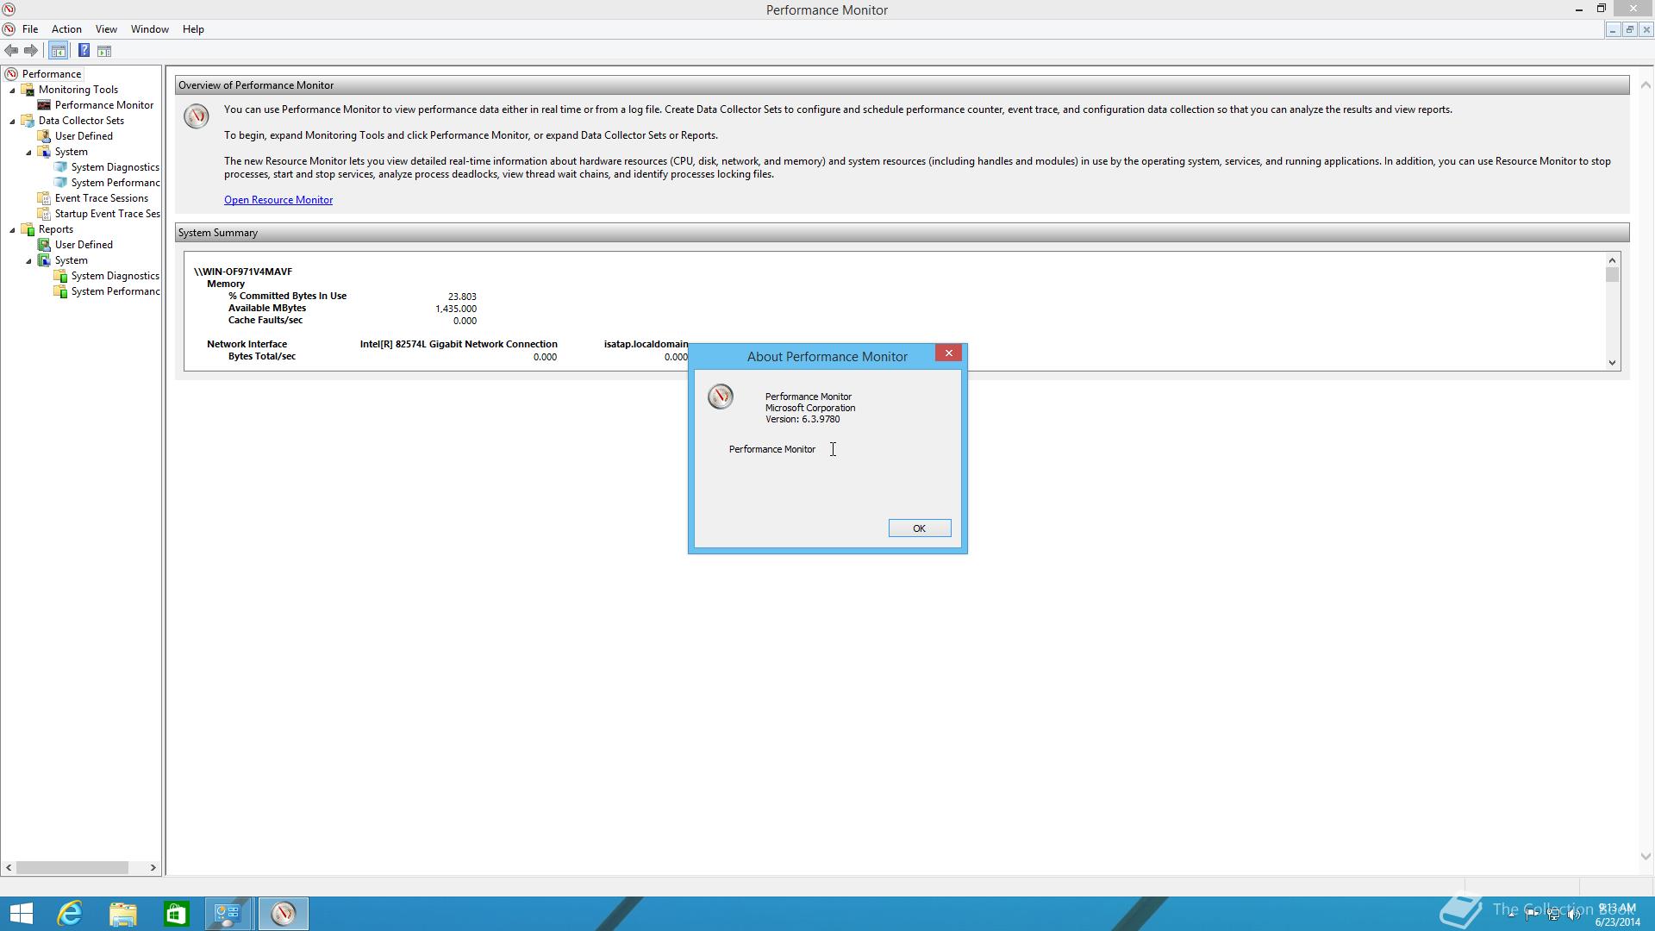Click the Open Resource Monitor link
The image size is (1655, 931).
click(278, 200)
